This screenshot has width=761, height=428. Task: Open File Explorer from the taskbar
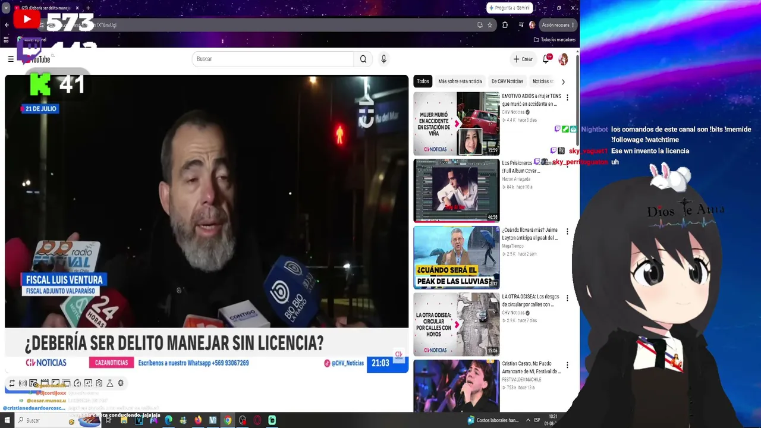click(x=124, y=420)
